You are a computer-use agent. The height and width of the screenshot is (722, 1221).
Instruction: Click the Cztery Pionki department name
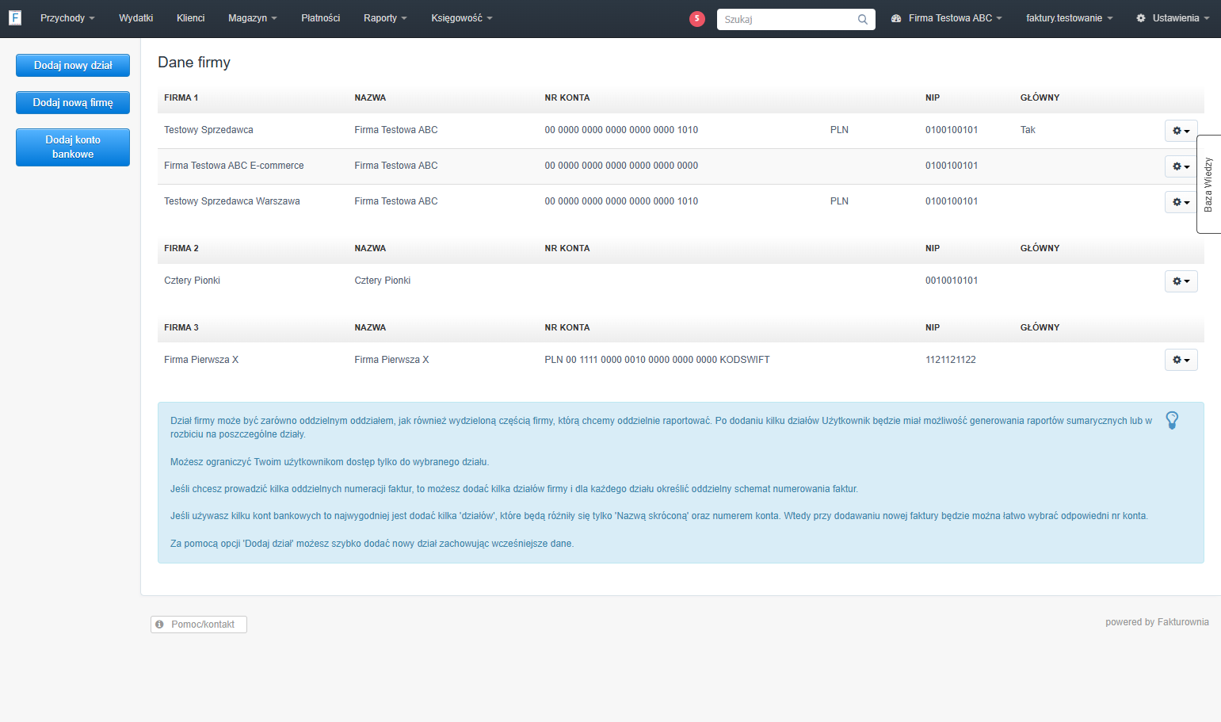192,281
